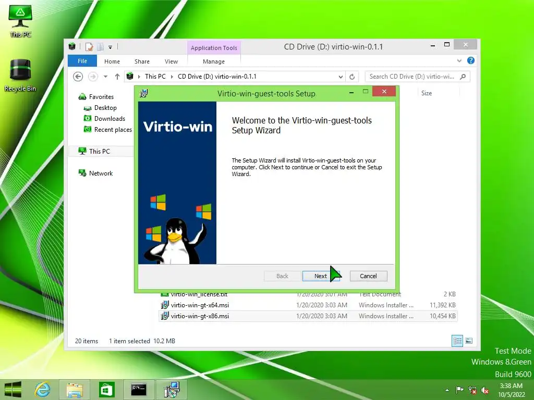This screenshot has width=534, height=400.
Task: Click Next in the Virtio-win setup wizard
Action: pos(321,276)
